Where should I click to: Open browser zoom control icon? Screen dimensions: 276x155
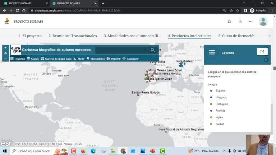(x=224, y=10)
